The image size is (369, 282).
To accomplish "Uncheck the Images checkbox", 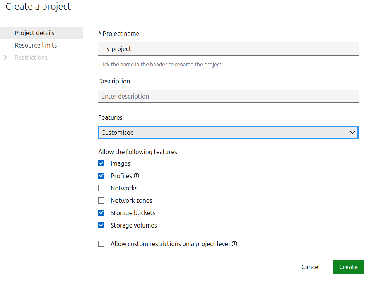I will pyautogui.click(x=101, y=163).
